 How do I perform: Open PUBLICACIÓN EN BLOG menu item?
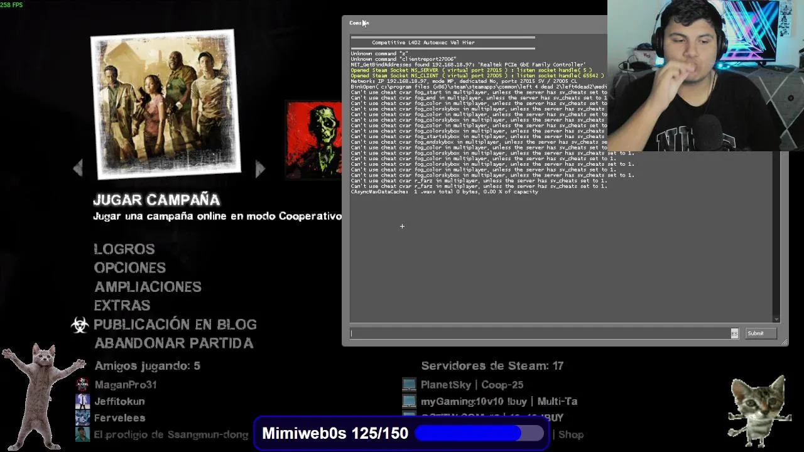coord(175,325)
